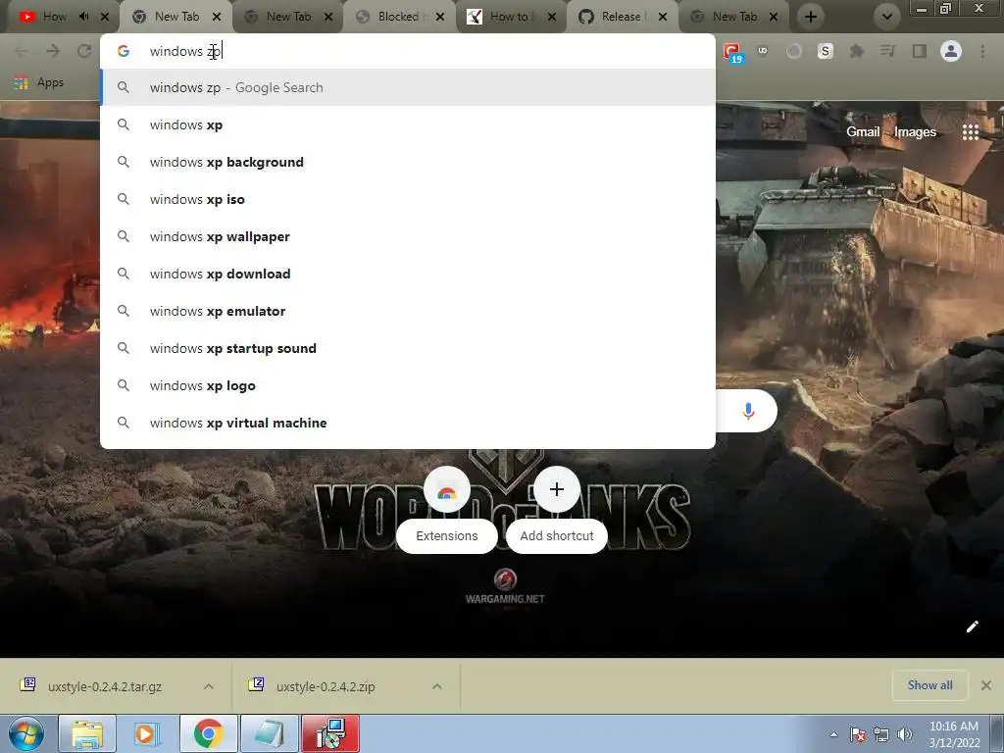Open the notepad taskbar icon
Screen dimensions: 1004x753
tap(269, 733)
